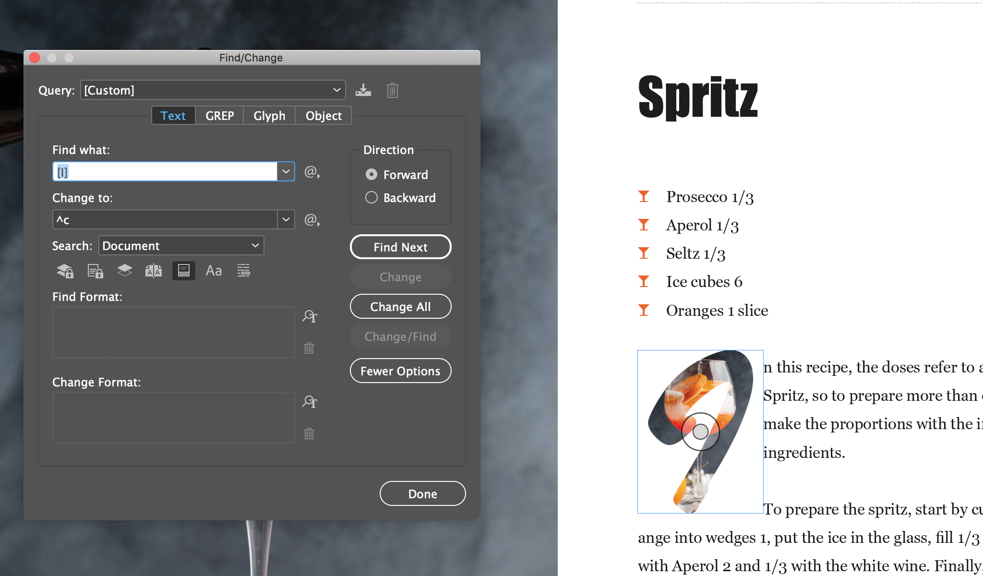The height and width of the screenshot is (576, 983).
Task: Click the Spritz recipe image thumbnail
Action: point(699,432)
